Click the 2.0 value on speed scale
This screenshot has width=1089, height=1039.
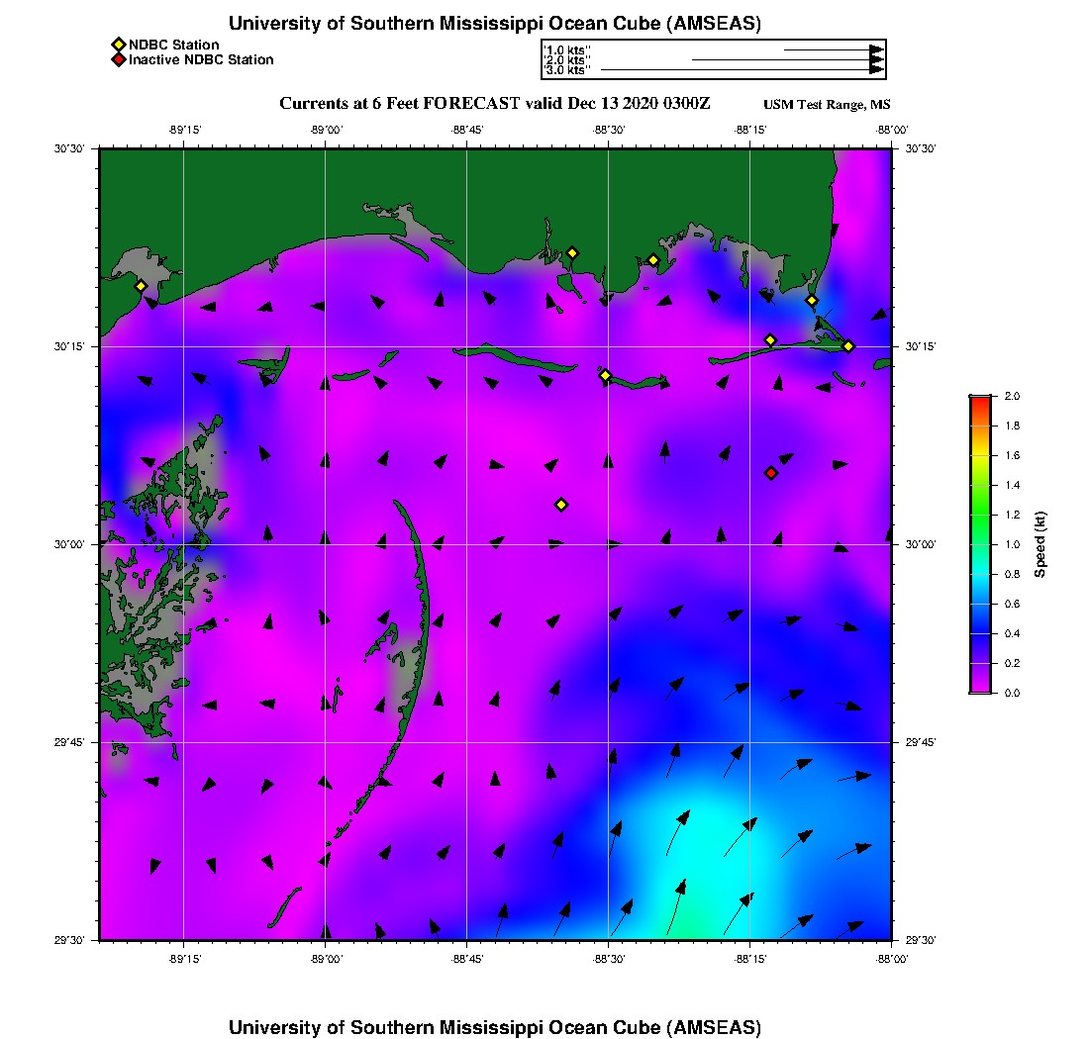(x=1007, y=396)
